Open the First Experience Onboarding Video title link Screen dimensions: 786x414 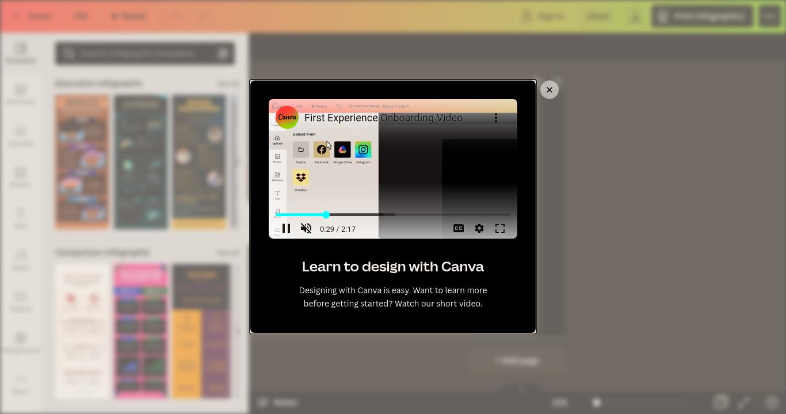(x=383, y=118)
